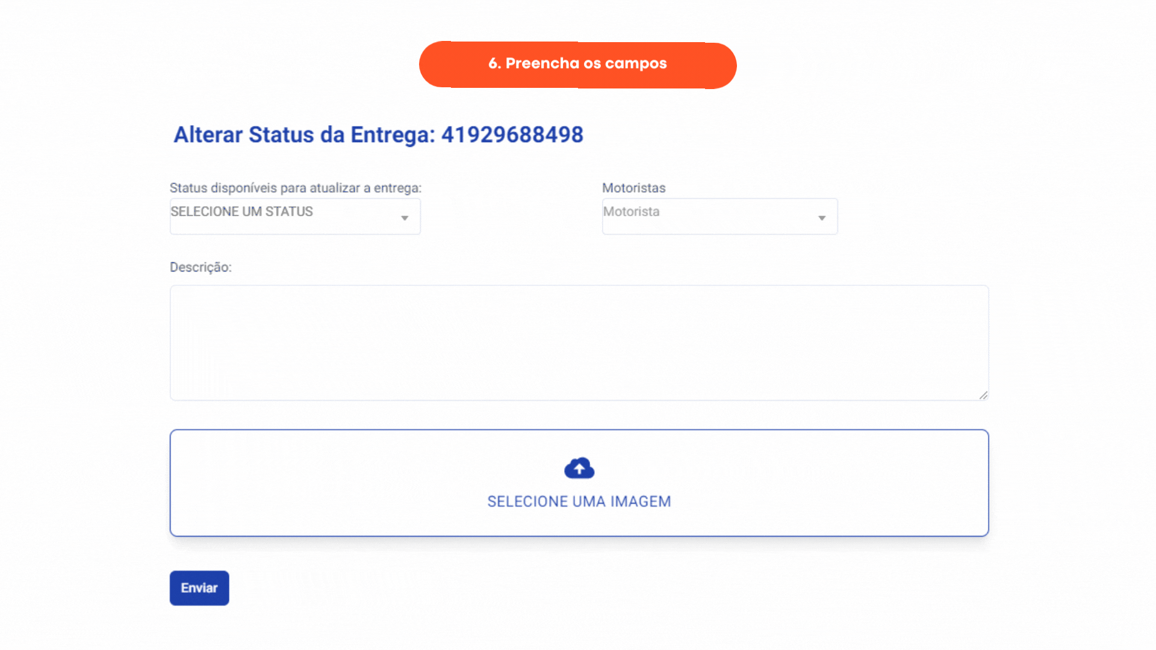Image resolution: width=1156 pixels, height=650 pixels.
Task: Click the Alterar Status da Entrega heading
Action: point(379,135)
